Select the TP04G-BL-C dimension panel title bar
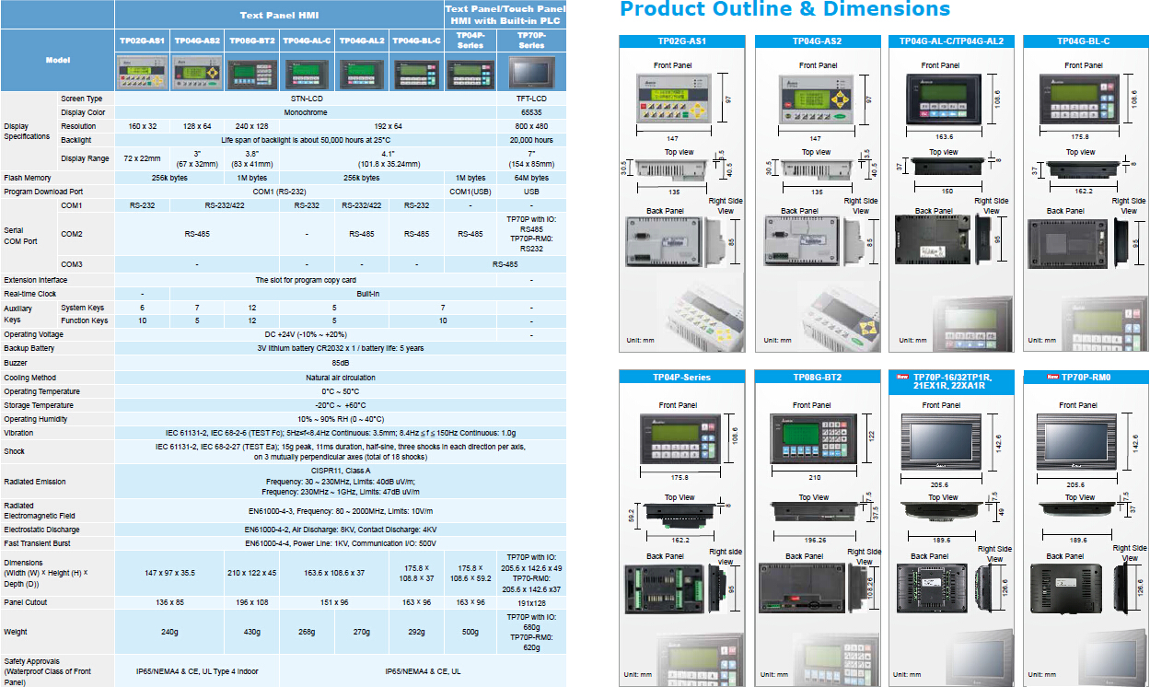 (x=1083, y=41)
